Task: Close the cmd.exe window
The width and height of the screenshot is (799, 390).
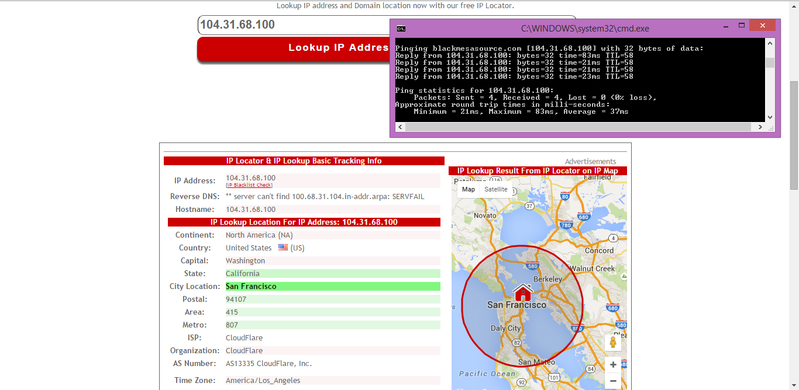Action: [762, 26]
